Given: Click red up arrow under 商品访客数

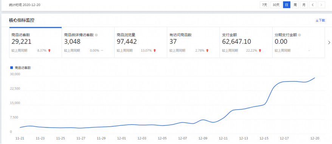Looking at the screenshot, I should tap(49, 51).
